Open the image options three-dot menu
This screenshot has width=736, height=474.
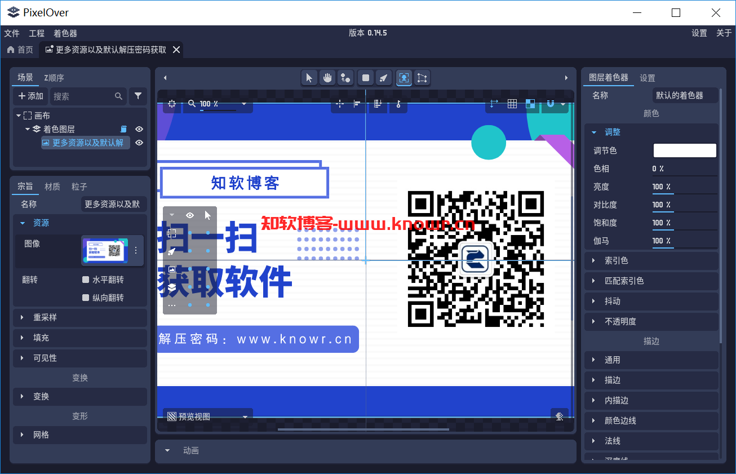pos(135,250)
